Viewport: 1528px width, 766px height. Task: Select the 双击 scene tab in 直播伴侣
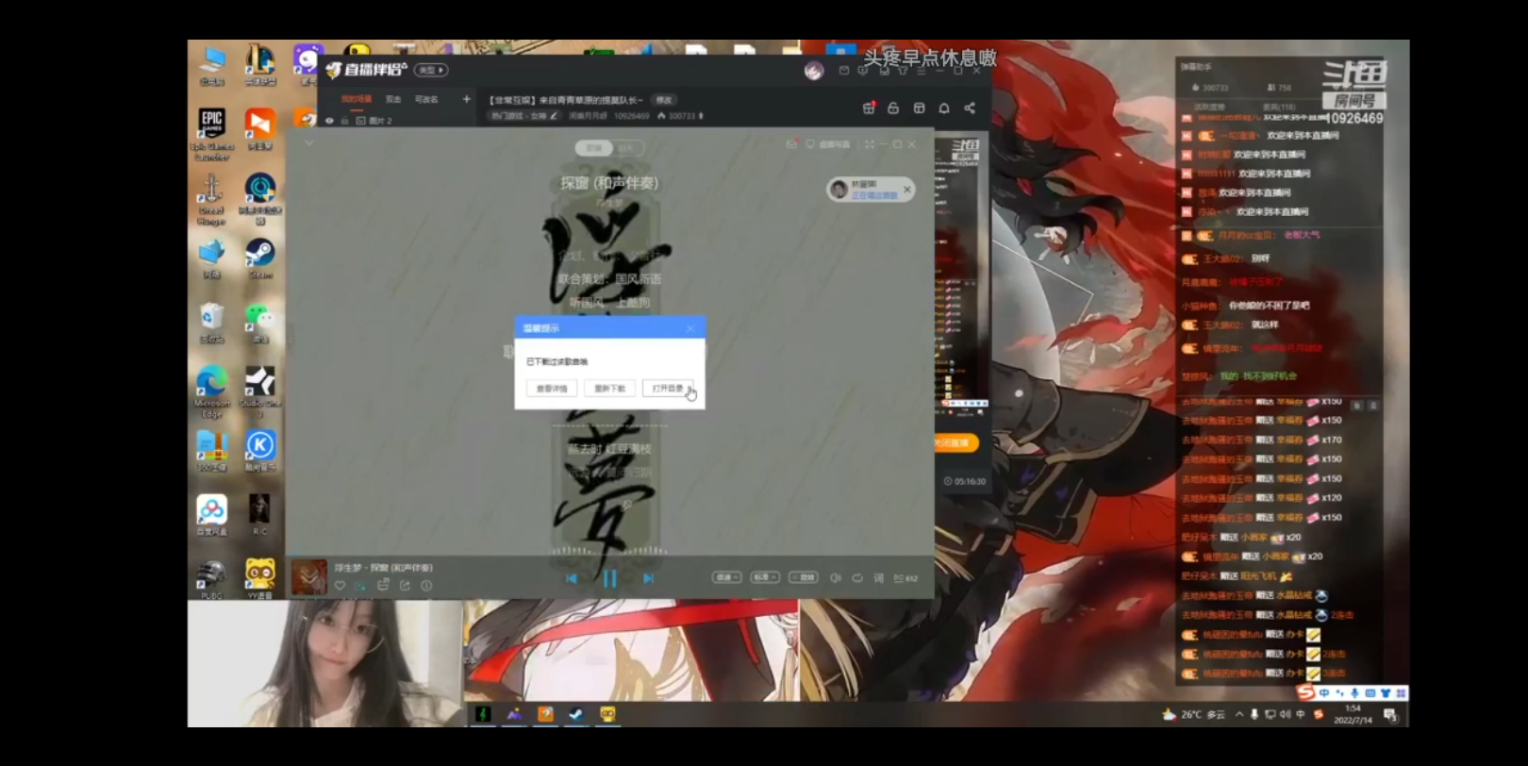[393, 99]
